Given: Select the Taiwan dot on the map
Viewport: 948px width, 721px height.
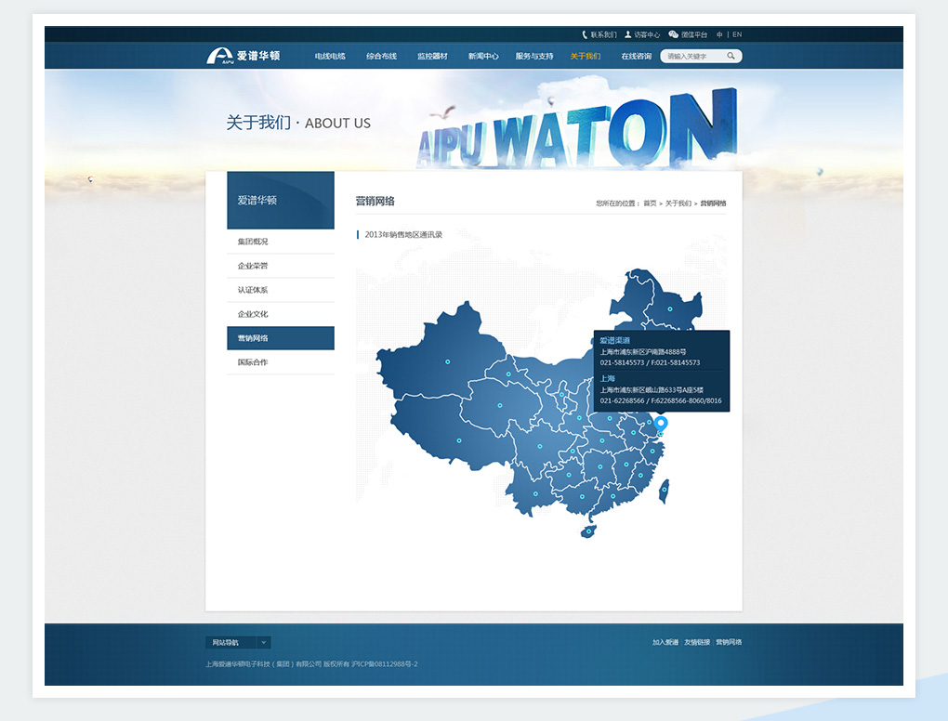Looking at the screenshot, I should (665, 490).
